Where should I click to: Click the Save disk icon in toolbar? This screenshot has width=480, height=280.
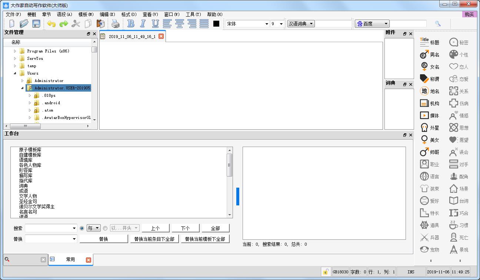pos(36,24)
